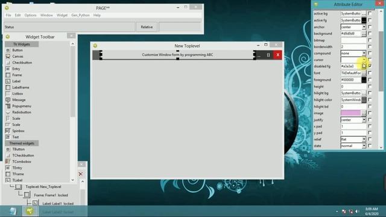Viewport: 386px width, 217px height.
Task: Open the justify dropdown set to center
Action: tap(353, 120)
